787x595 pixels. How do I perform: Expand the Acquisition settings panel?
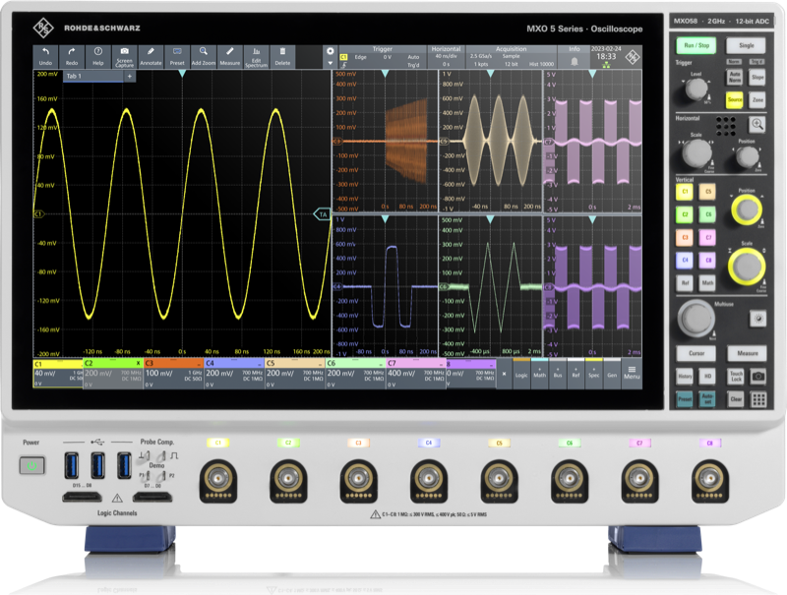(511, 56)
